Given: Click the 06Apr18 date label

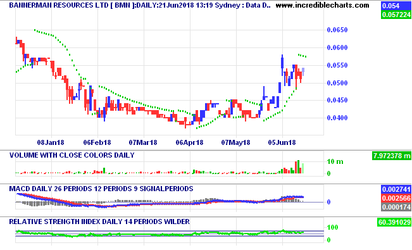Looking at the screenshot, I should (x=189, y=142).
